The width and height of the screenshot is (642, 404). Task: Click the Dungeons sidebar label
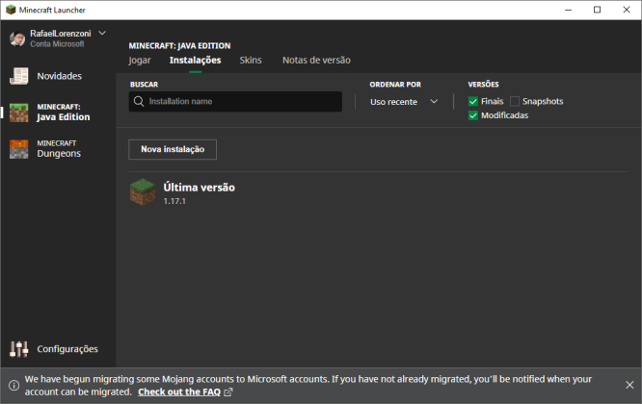[x=59, y=154]
